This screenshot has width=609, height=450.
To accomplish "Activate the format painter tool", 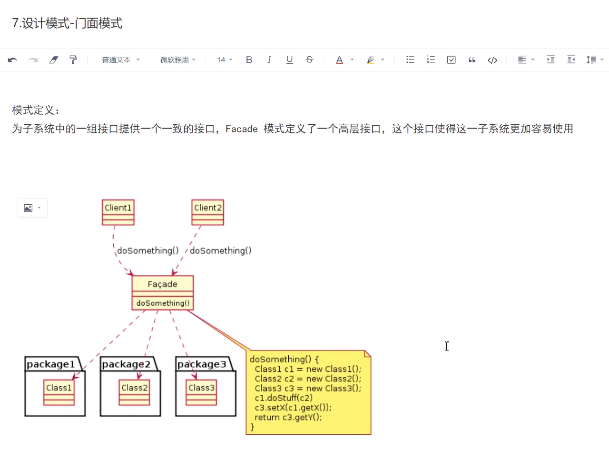I will point(73,60).
